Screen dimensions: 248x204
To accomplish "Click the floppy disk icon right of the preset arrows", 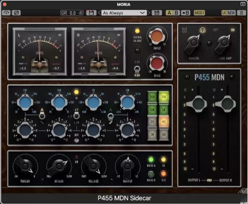I will coord(156,13).
